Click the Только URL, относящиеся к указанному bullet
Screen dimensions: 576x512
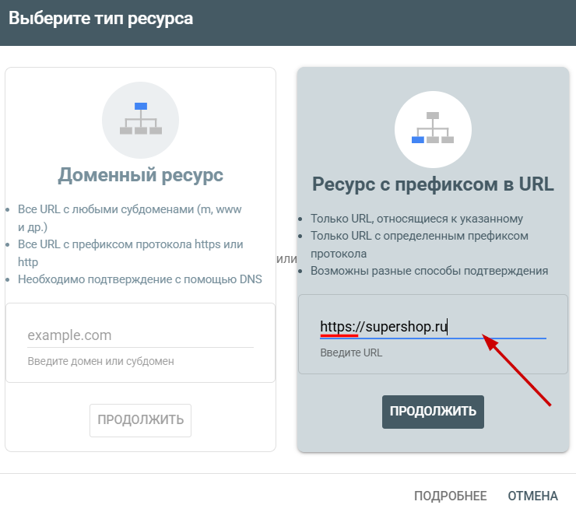tap(416, 219)
